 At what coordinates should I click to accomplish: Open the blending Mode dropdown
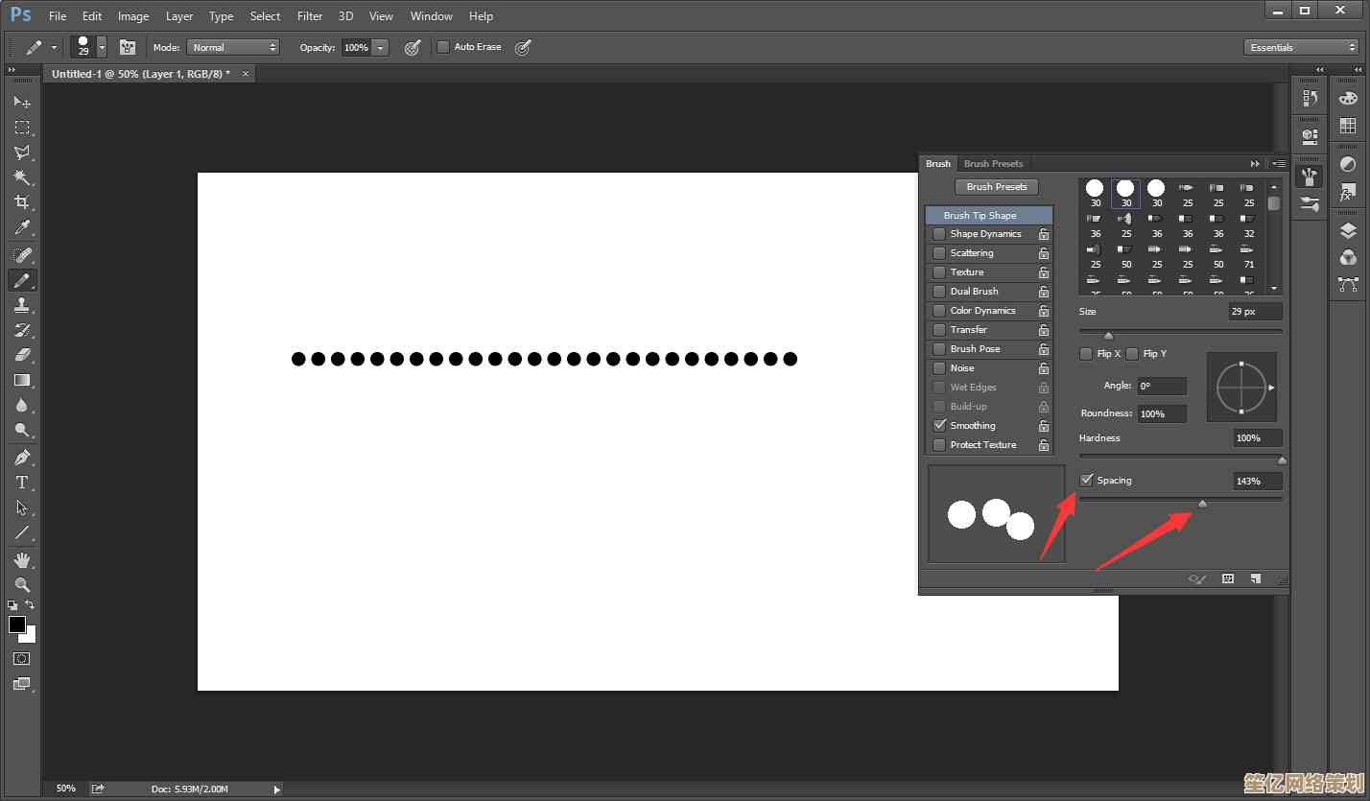click(x=233, y=47)
